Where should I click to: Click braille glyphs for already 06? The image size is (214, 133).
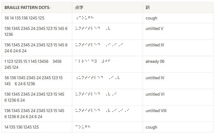93,61
